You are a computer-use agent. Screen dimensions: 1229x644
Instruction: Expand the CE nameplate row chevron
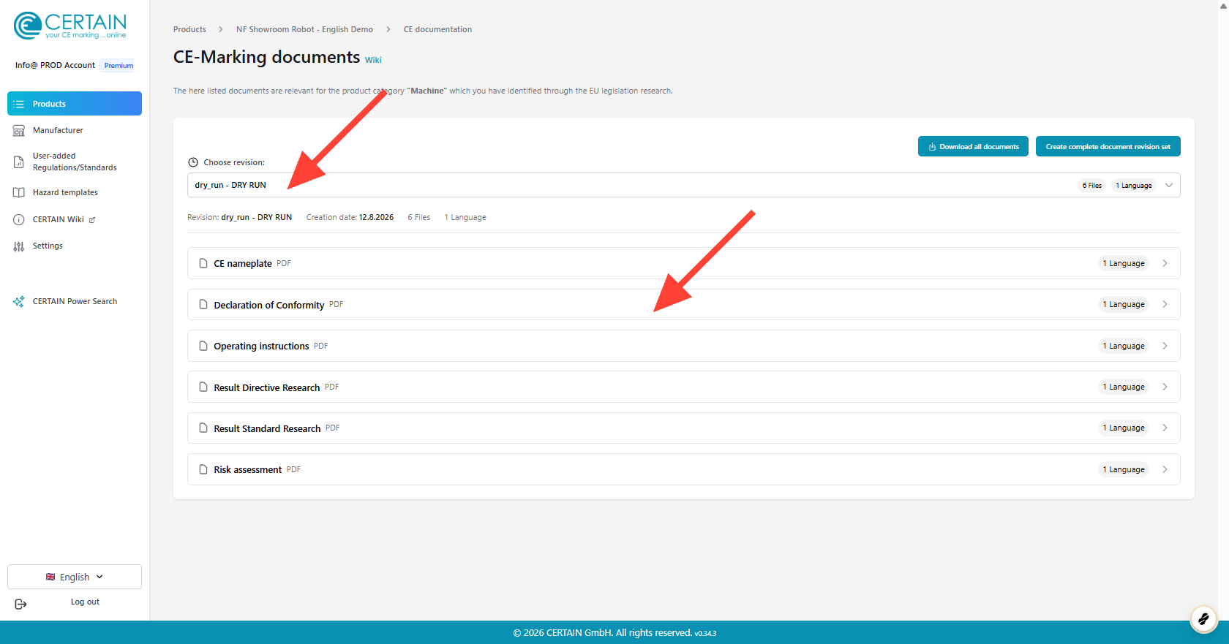tap(1165, 263)
